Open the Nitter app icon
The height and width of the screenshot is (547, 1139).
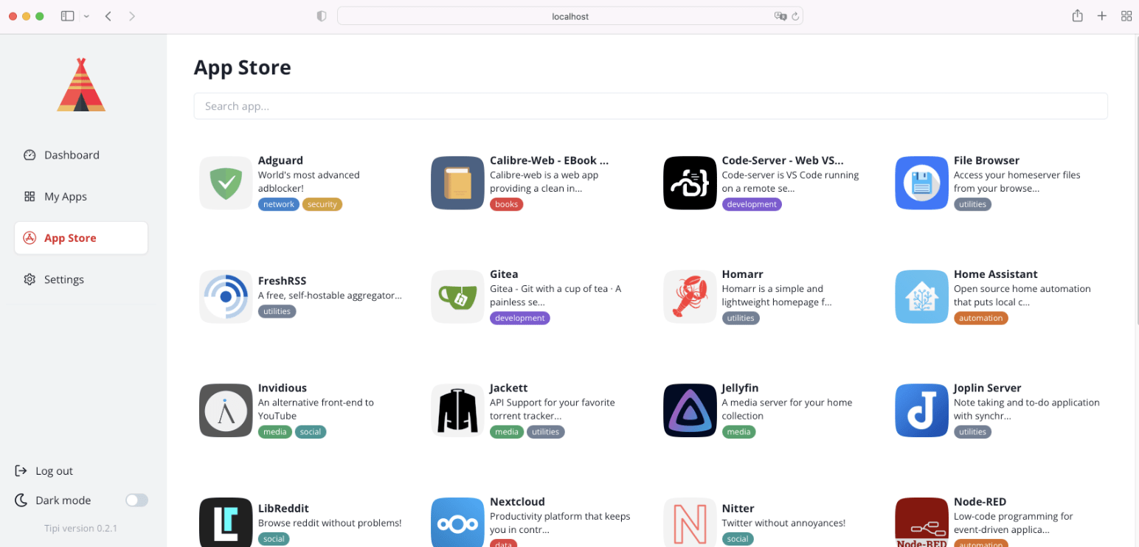(690, 523)
